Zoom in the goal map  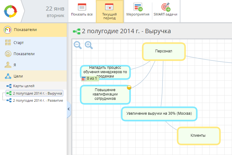click(89, 45)
